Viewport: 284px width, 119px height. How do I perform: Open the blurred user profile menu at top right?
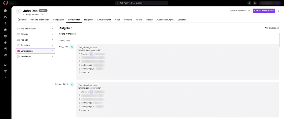click(x=270, y=3)
